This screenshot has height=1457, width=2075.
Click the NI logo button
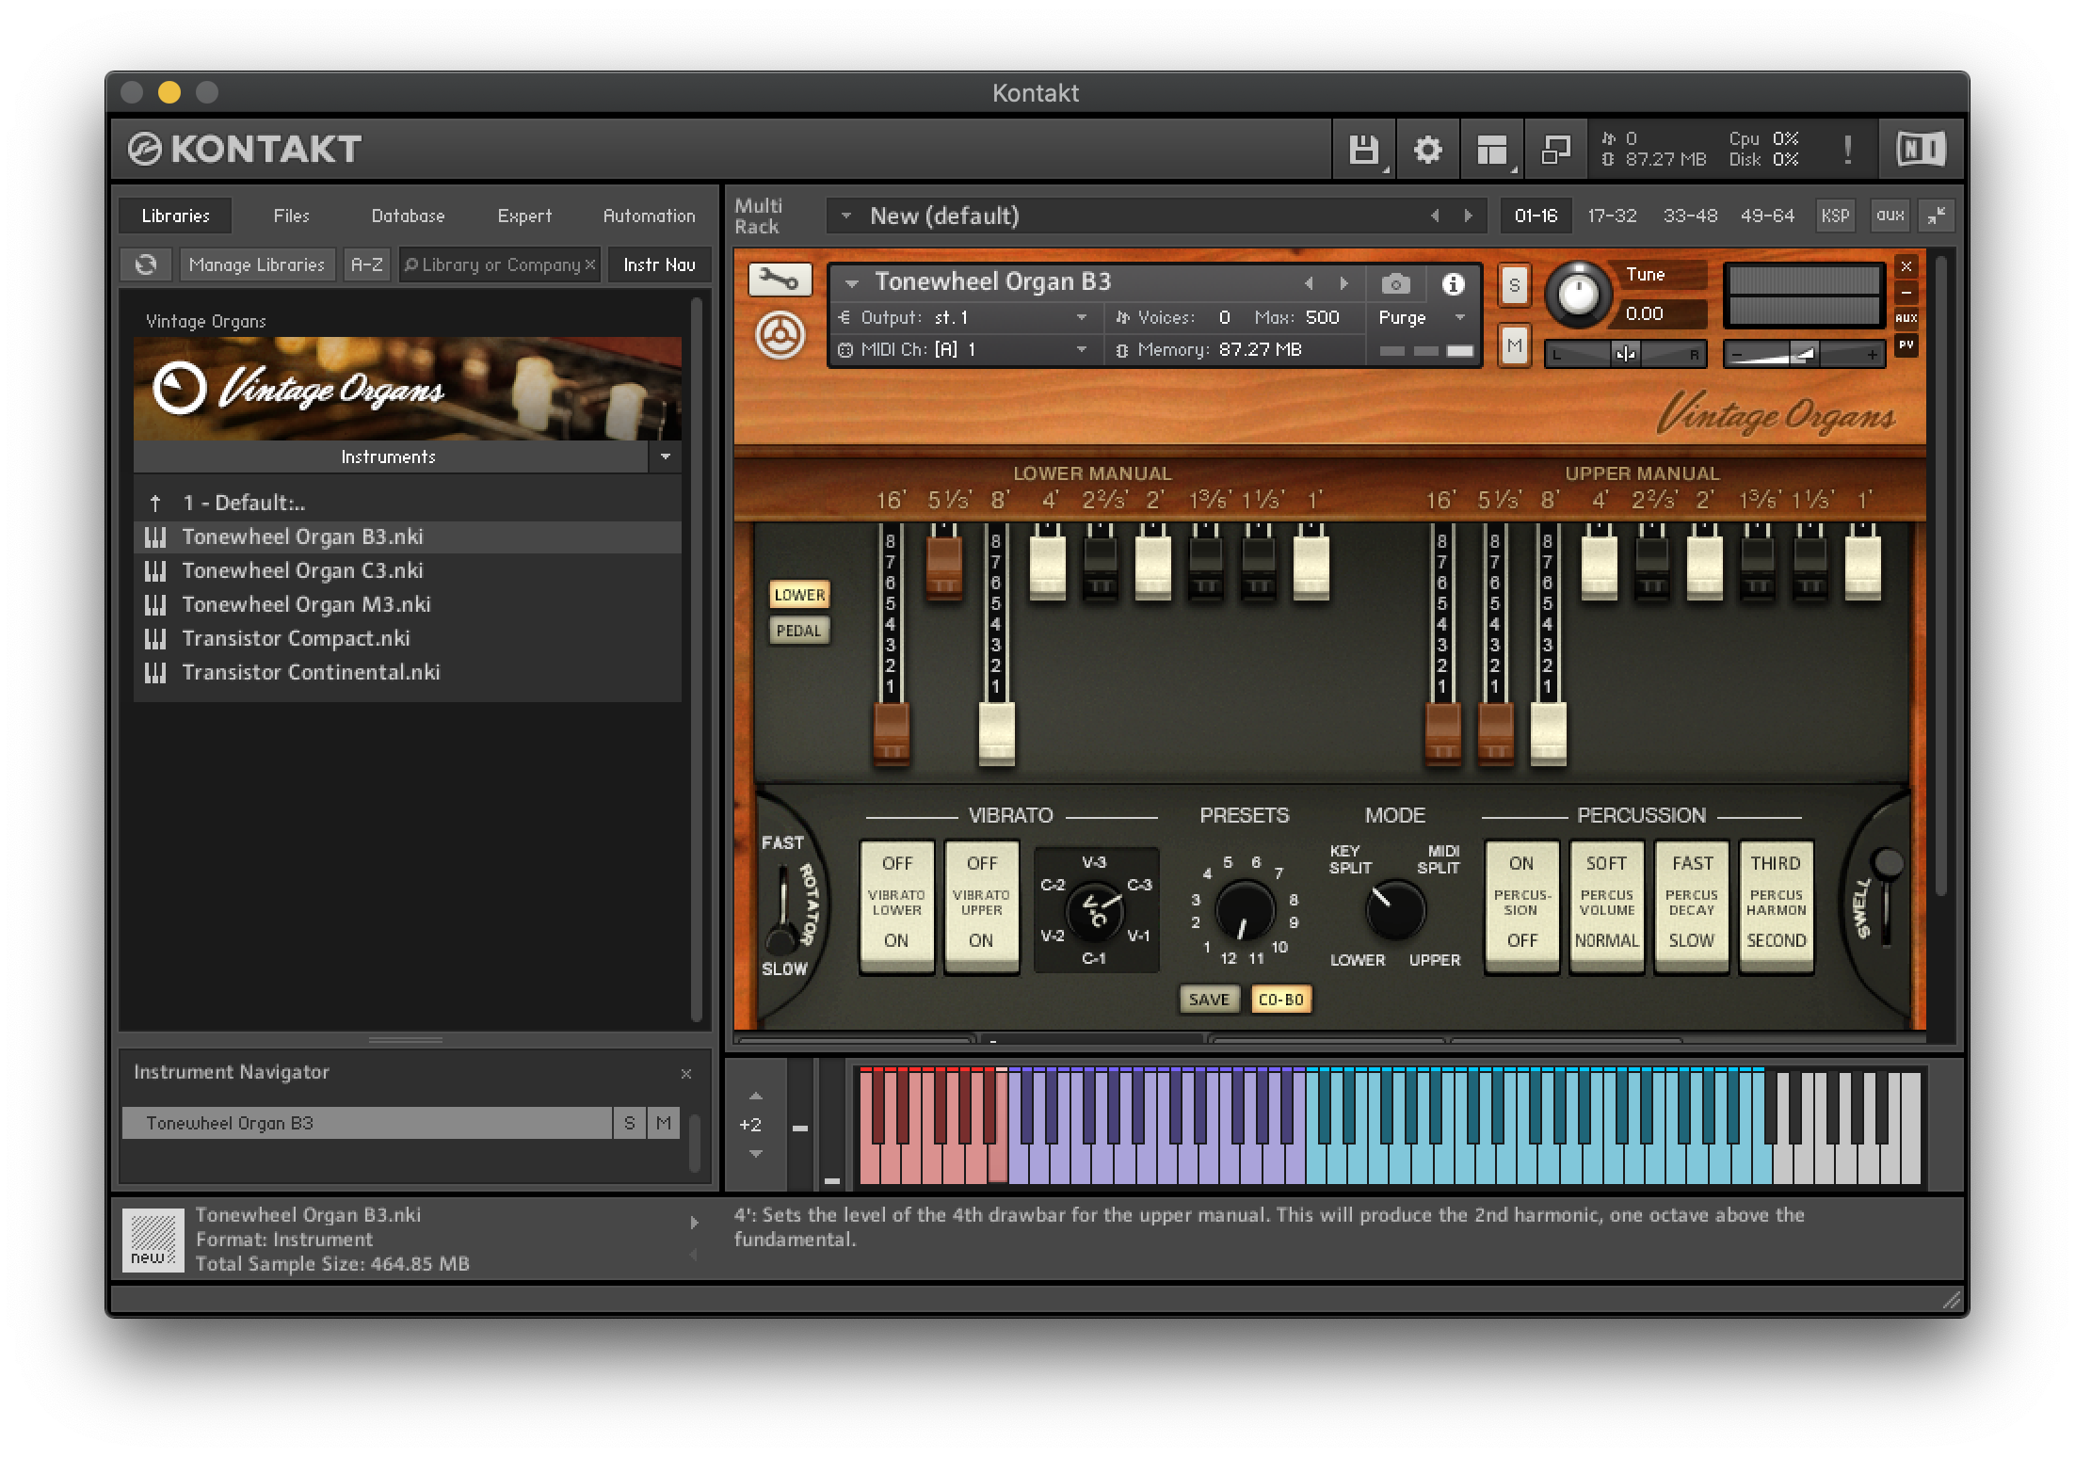[1920, 150]
